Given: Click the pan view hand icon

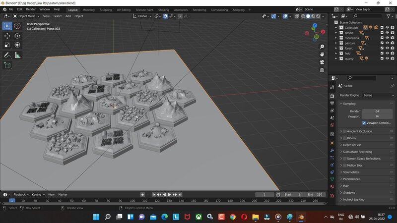Looking at the screenshot, I should [x=322, y=54].
